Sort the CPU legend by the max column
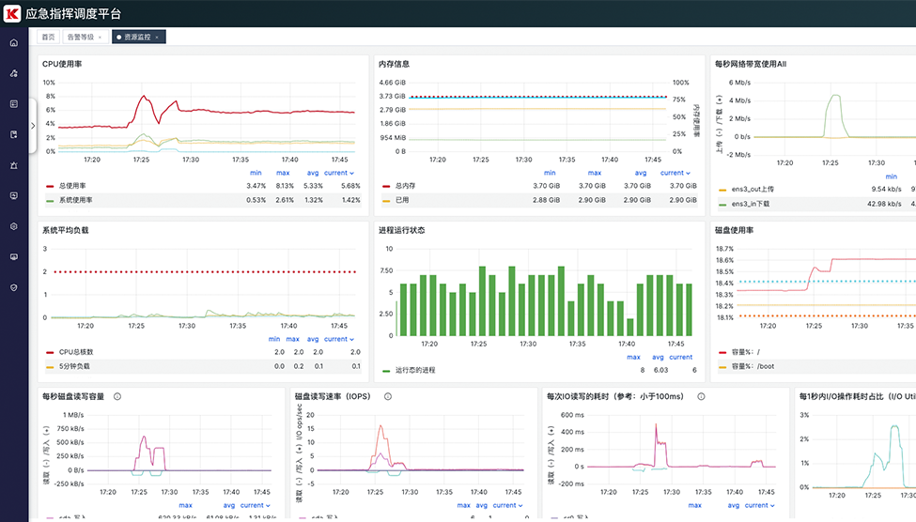This screenshot has height=522, width=916. [x=283, y=173]
